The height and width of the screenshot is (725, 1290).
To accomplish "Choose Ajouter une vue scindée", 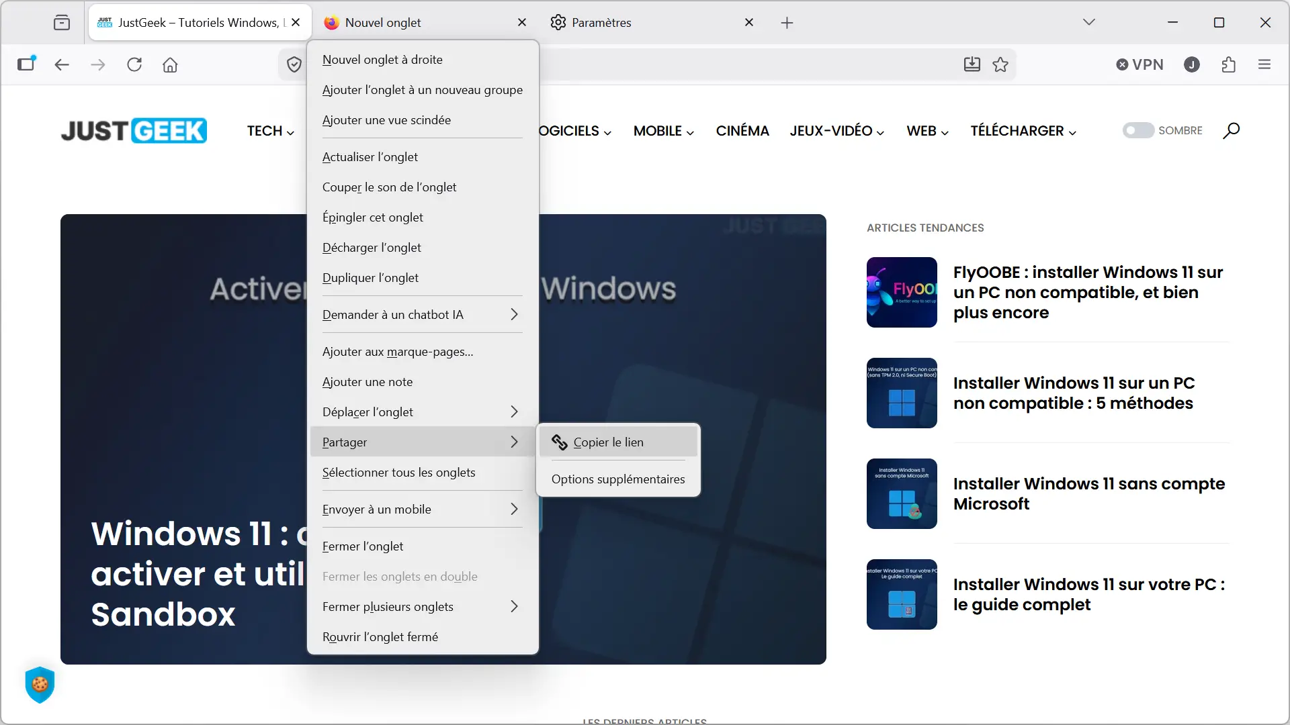I will (423, 119).
